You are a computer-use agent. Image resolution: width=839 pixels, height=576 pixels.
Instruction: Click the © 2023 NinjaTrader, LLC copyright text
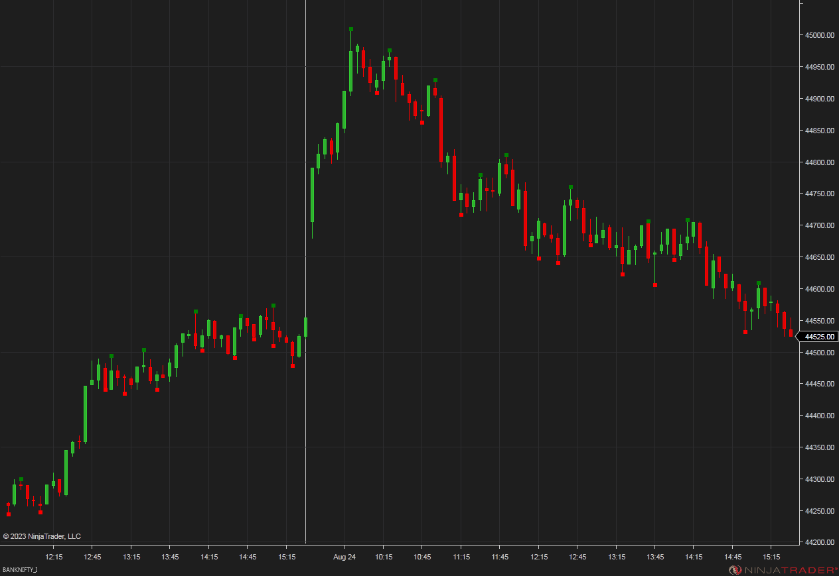[43, 536]
